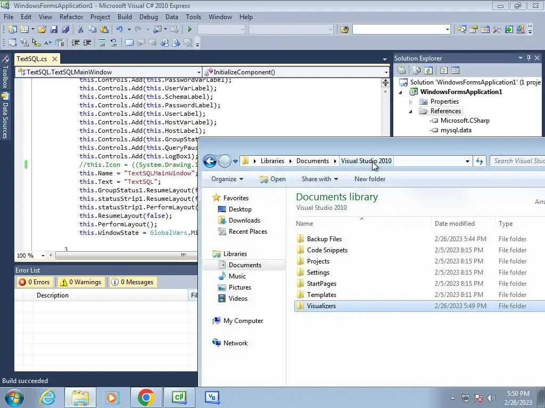Comment out the selected lines icon
The width and height of the screenshot is (545, 408).
point(102,42)
